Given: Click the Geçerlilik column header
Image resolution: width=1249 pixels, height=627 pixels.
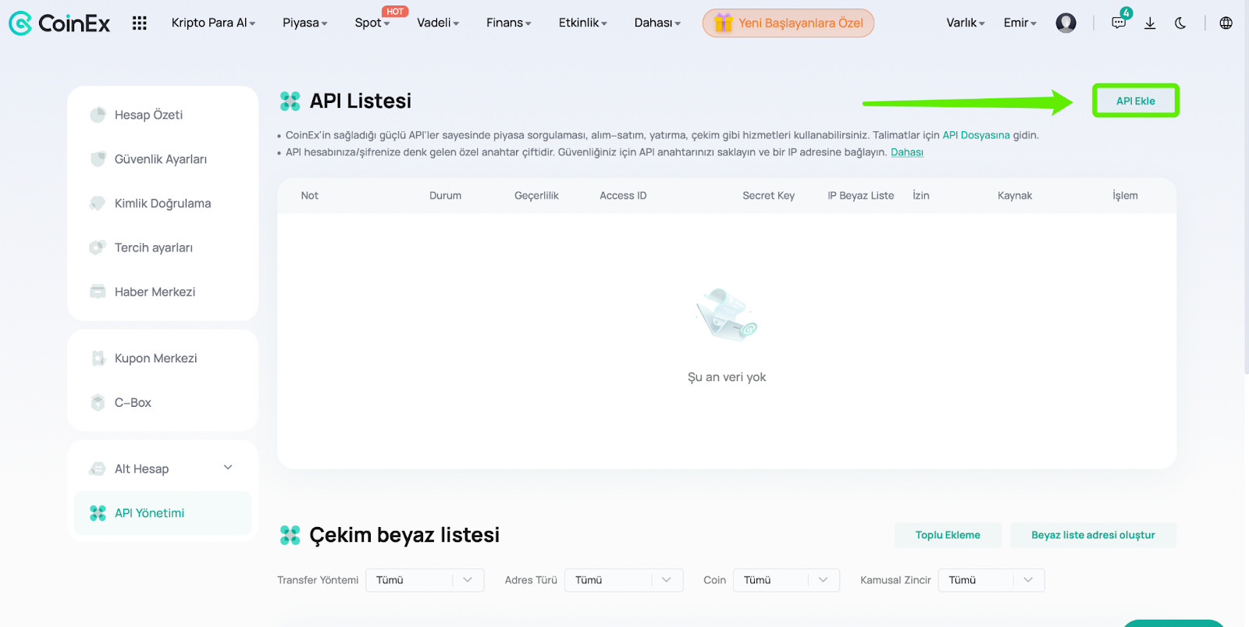Looking at the screenshot, I should [x=536, y=196].
